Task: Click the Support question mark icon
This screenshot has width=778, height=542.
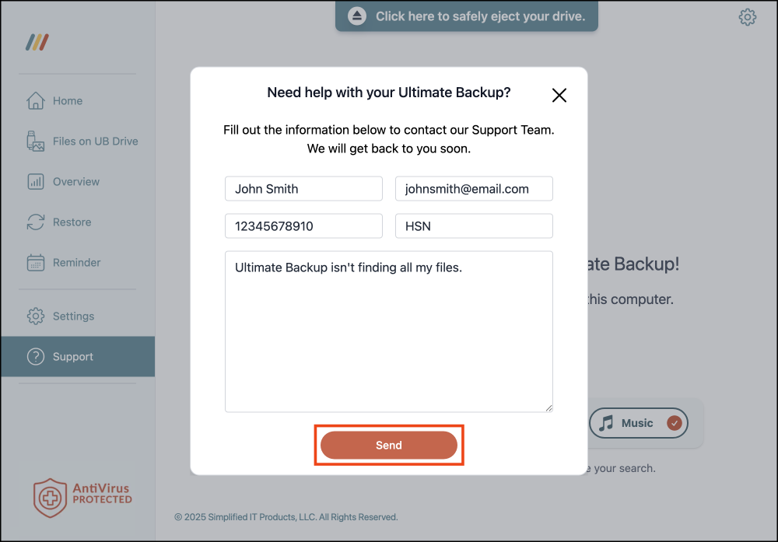Action: click(x=35, y=357)
